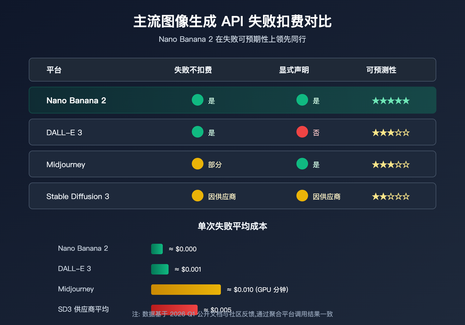Click the green 是 dot under Midjourney 显式声明
This screenshot has height=325, width=465.
coord(302,164)
